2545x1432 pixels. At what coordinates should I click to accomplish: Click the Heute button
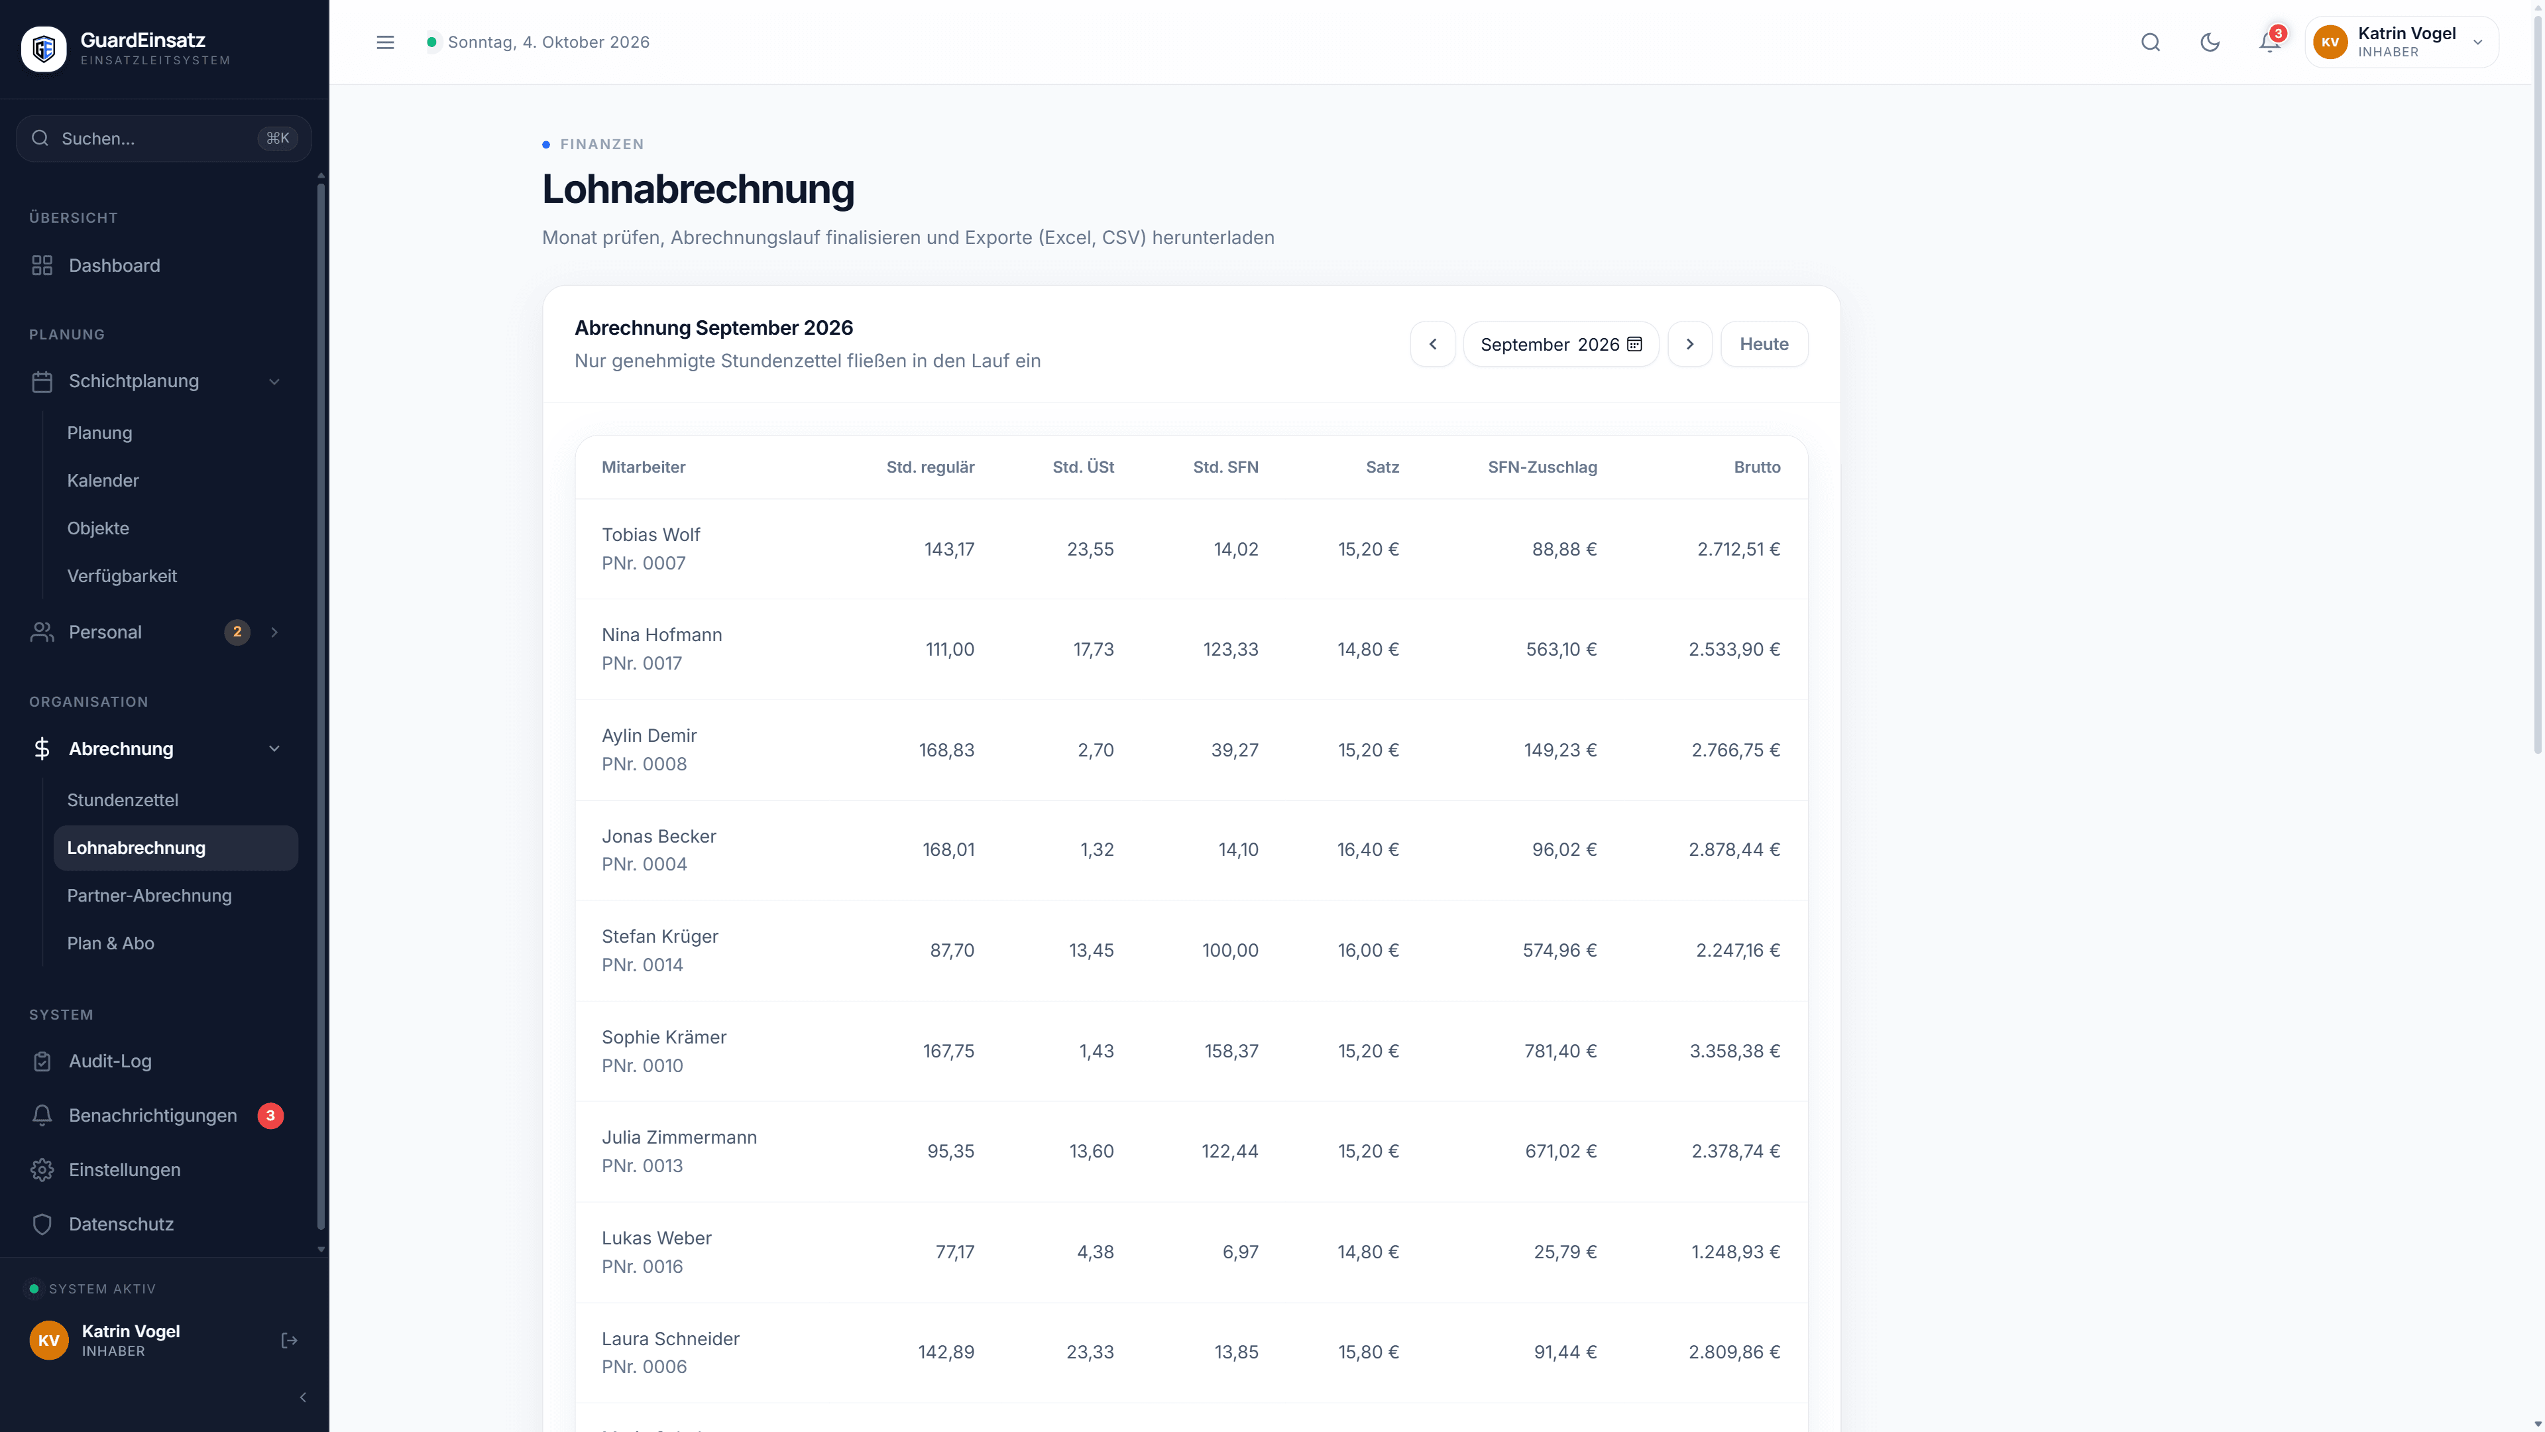pyautogui.click(x=1764, y=344)
